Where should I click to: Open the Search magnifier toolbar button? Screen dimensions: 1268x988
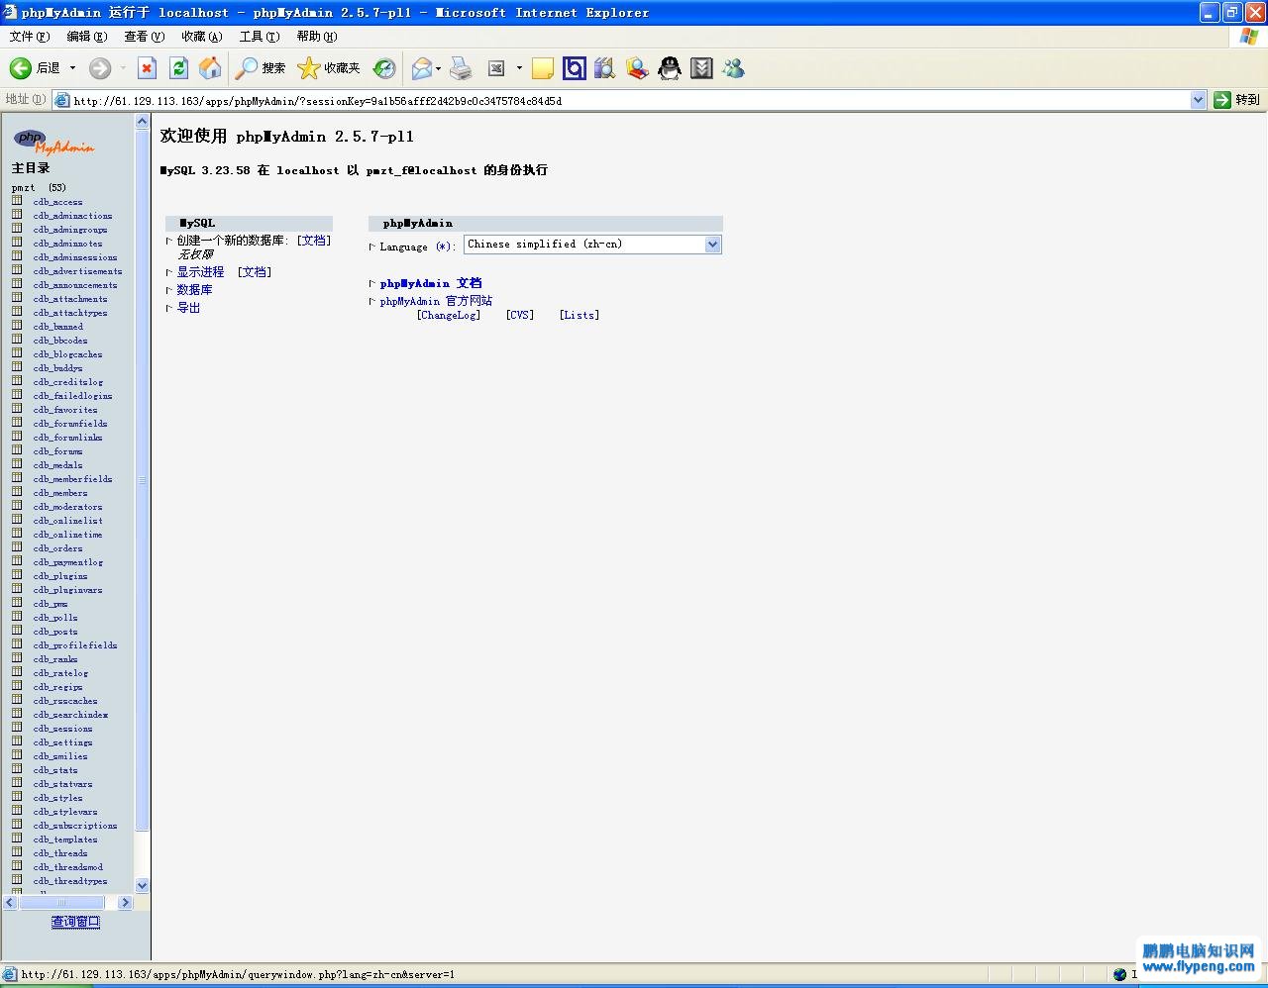(x=261, y=68)
